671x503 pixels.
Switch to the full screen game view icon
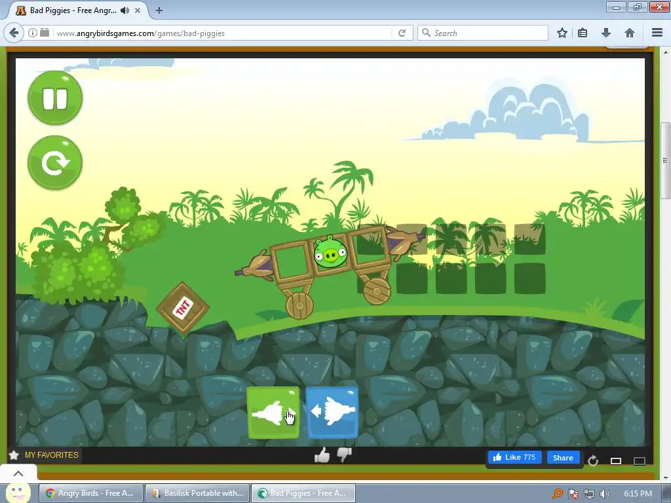point(640,460)
